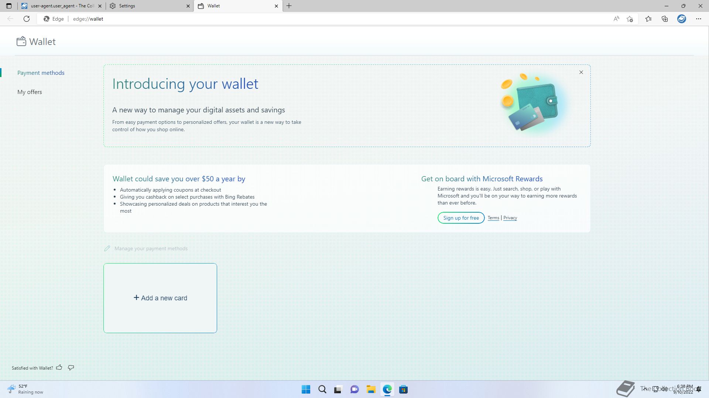Screen dimensions: 709x398
Task: Select Payment methods in sidebar
Action: point(41,73)
